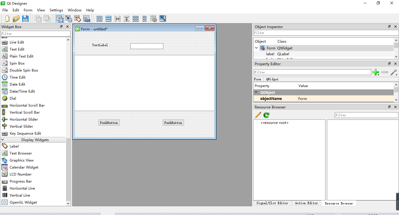Apply Lay Out Vertically icon
This screenshot has height=215, width=399.
(108, 19)
